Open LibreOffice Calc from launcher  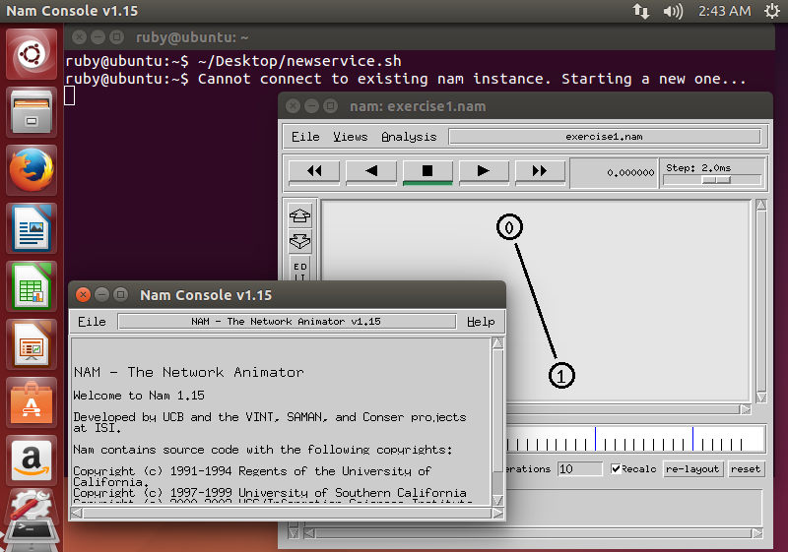click(x=32, y=286)
